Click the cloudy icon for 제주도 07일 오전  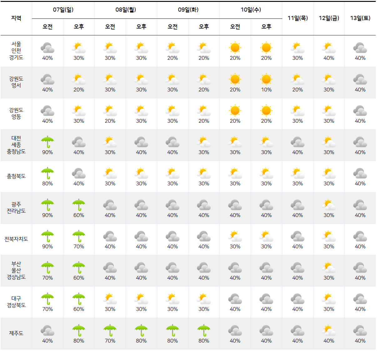[x=48, y=330]
